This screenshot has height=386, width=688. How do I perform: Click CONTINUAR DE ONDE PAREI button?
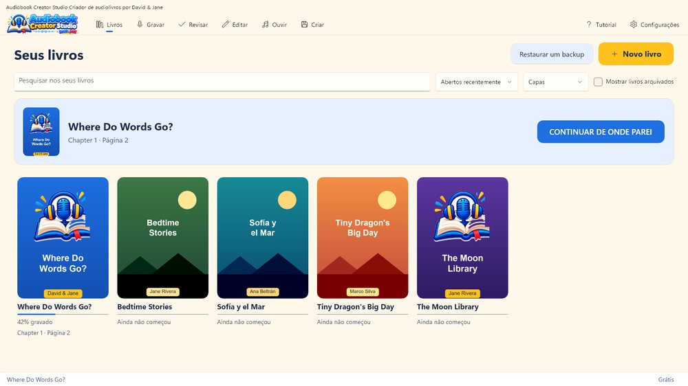pos(601,132)
